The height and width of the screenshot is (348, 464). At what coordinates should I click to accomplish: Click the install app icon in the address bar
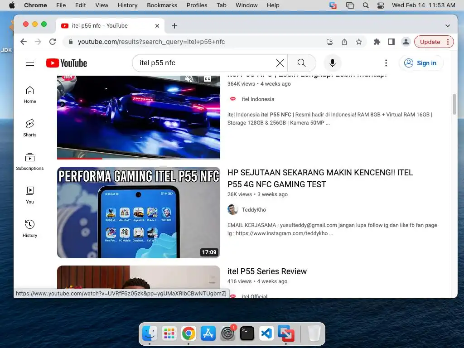330,42
